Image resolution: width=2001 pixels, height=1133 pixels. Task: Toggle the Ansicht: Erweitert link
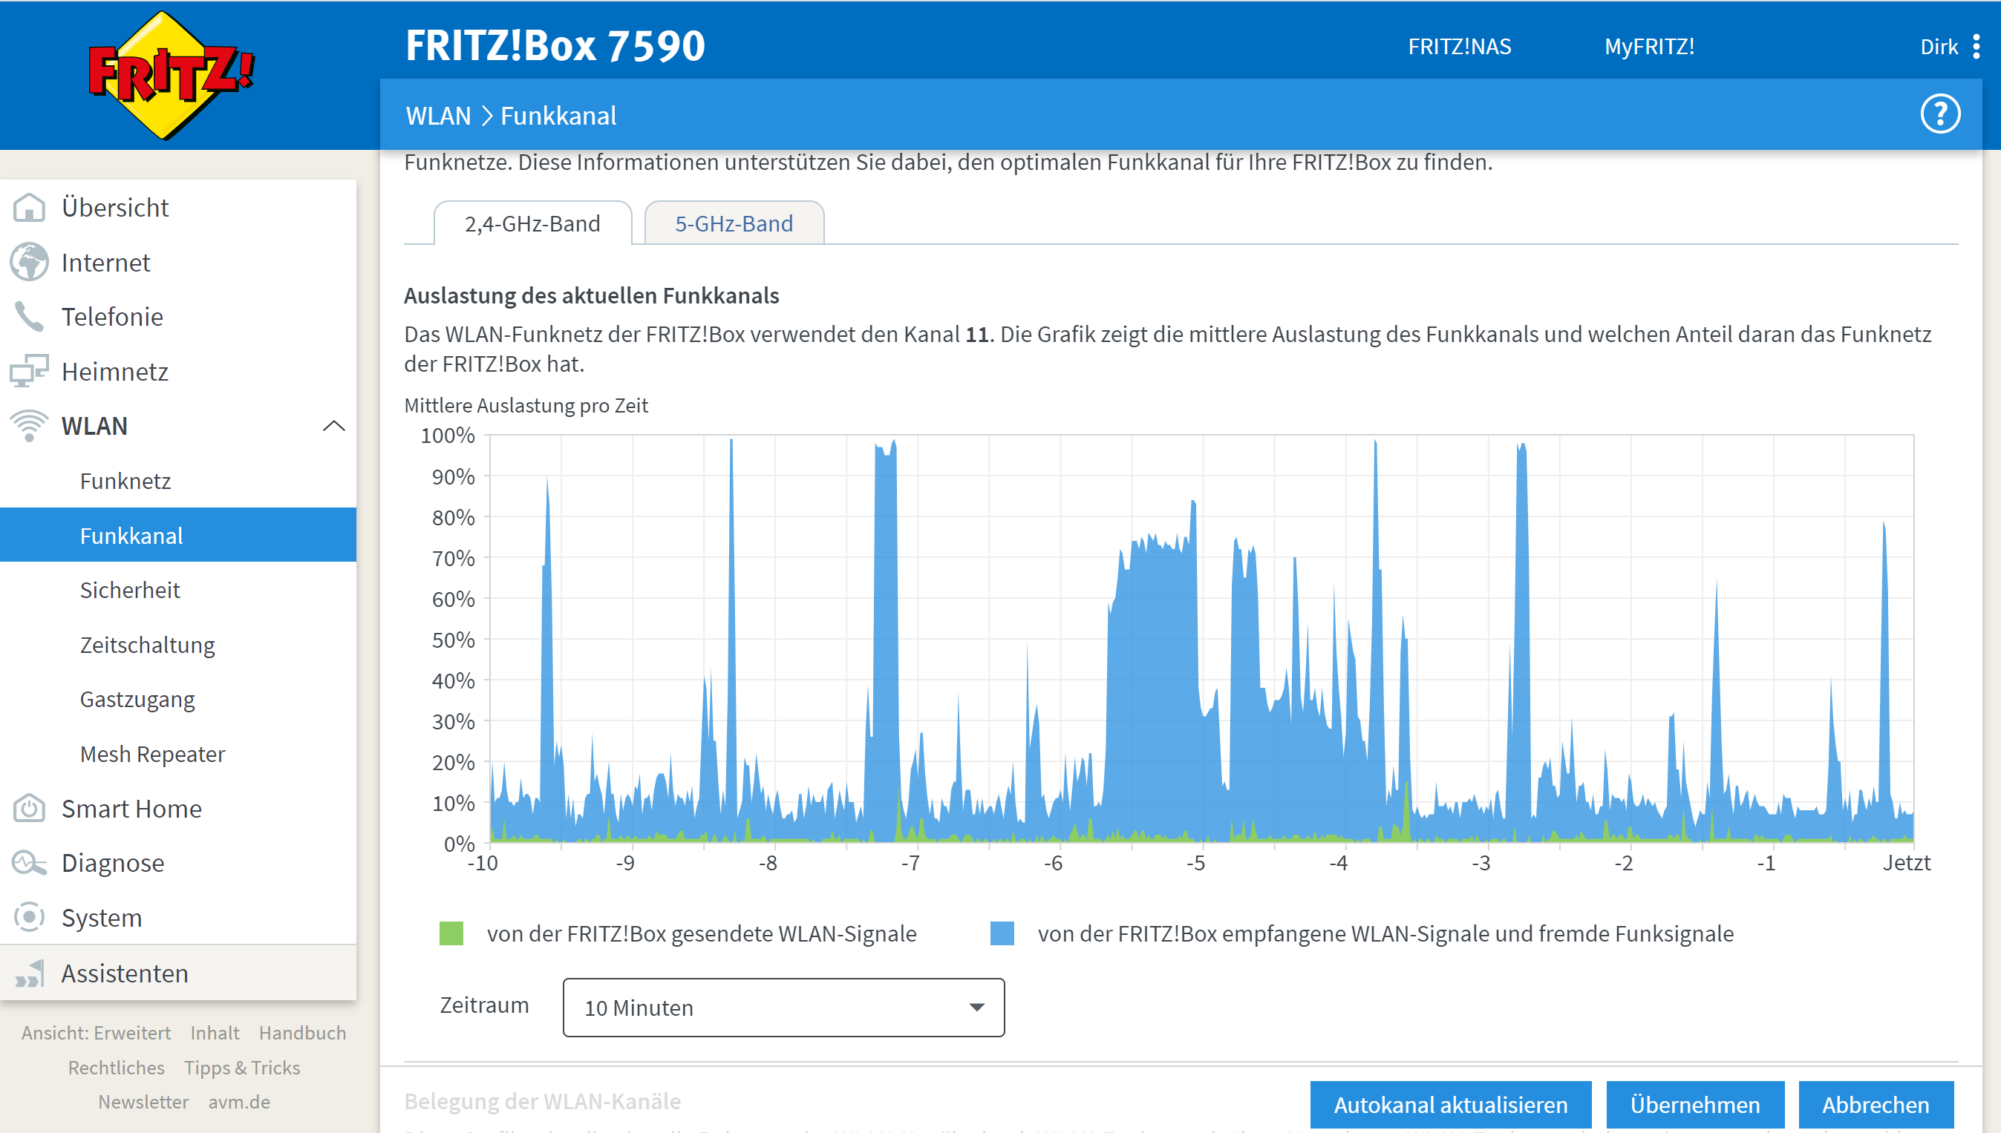(x=96, y=1033)
